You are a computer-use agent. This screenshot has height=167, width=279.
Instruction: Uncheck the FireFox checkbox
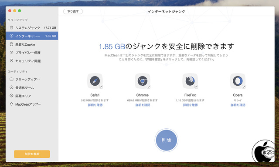(196, 87)
